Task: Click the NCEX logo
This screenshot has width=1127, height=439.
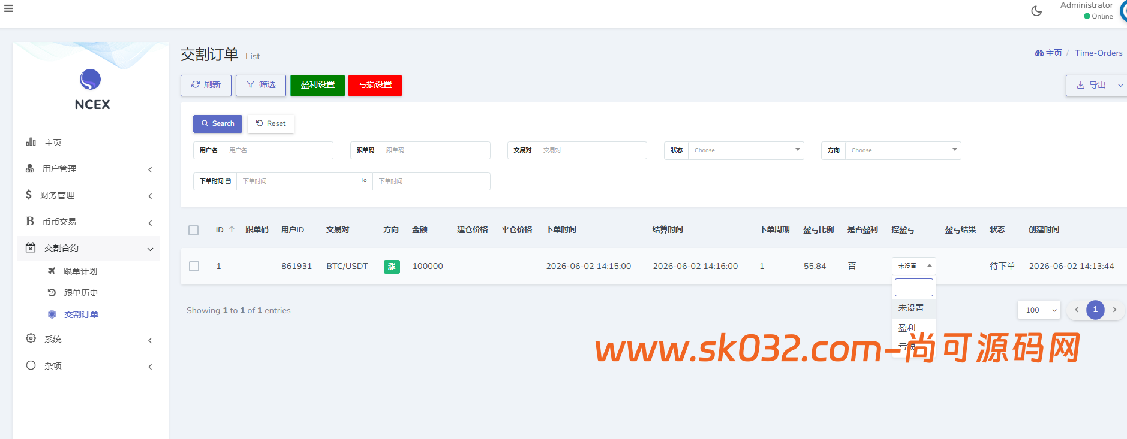Action: pyautogui.click(x=91, y=80)
